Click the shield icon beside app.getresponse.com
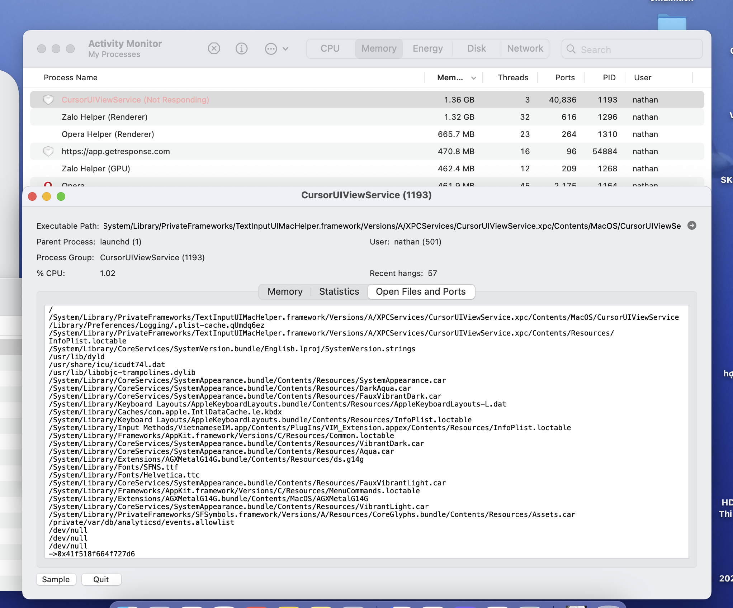This screenshot has width=733, height=608. tap(48, 151)
